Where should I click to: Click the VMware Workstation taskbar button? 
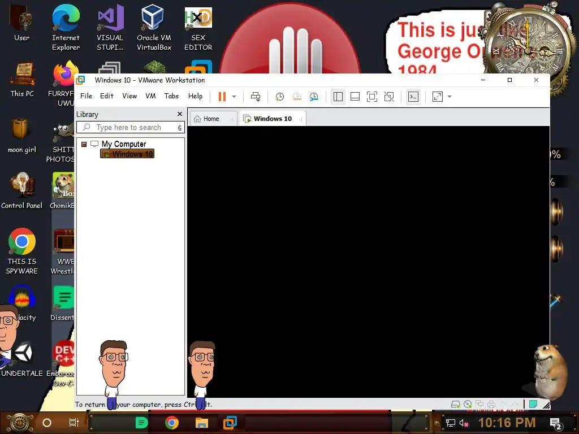(230, 423)
